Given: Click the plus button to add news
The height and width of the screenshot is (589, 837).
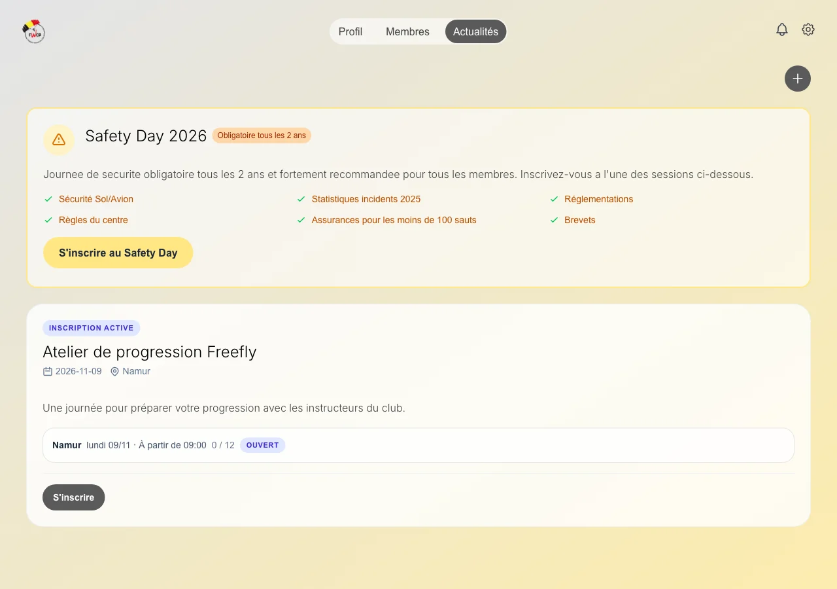Looking at the screenshot, I should [798, 79].
